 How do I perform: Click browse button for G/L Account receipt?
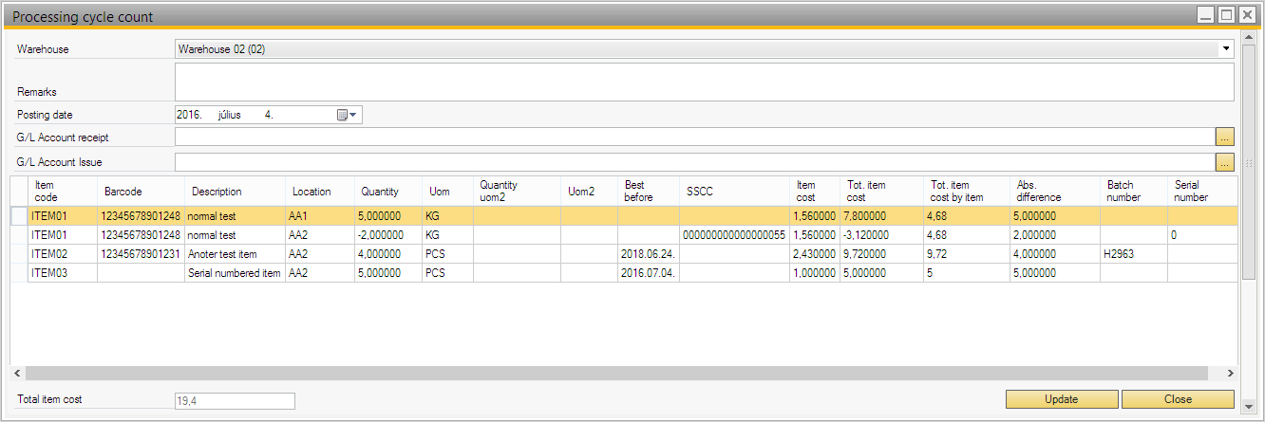coord(1224,138)
